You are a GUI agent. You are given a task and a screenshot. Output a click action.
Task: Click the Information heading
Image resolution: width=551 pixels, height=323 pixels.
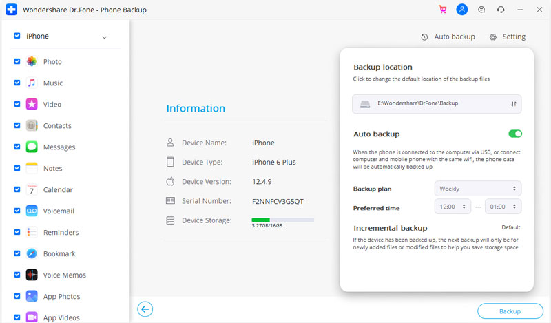pos(196,108)
